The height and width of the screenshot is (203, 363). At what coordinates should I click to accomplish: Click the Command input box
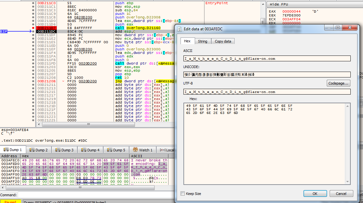point(96,195)
